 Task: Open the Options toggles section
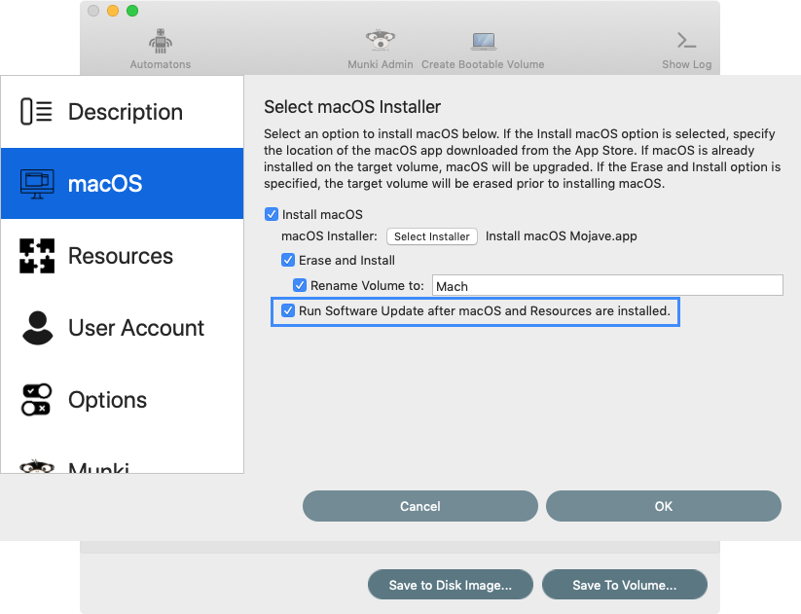tap(122, 400)
